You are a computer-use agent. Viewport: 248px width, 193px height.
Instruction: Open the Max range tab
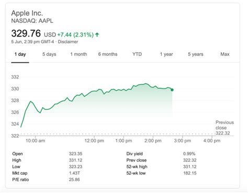(225, 54)
